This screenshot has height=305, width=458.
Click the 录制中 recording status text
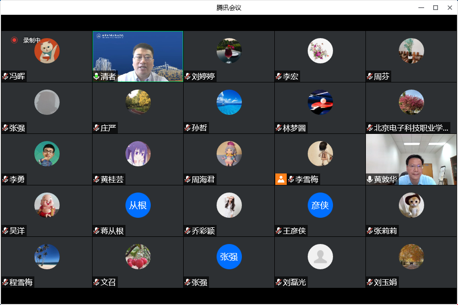pyautogui.click(x=32, y=41)
